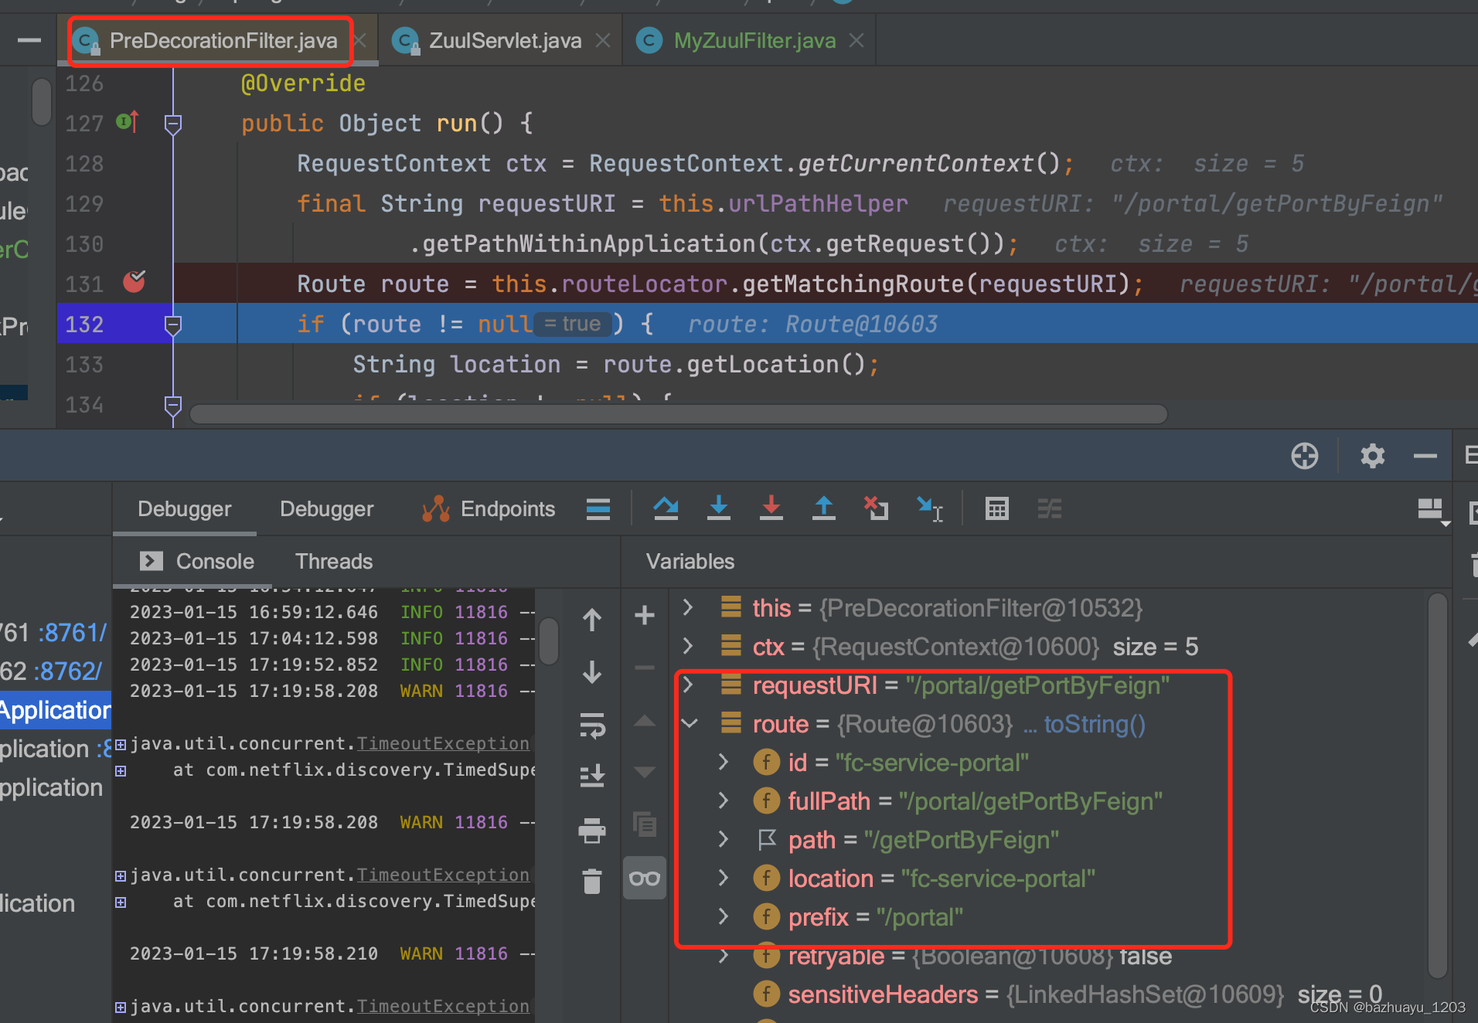1478x1023 pixels.
Task: Open the Threads sub-tab
Action: point(334,561)
